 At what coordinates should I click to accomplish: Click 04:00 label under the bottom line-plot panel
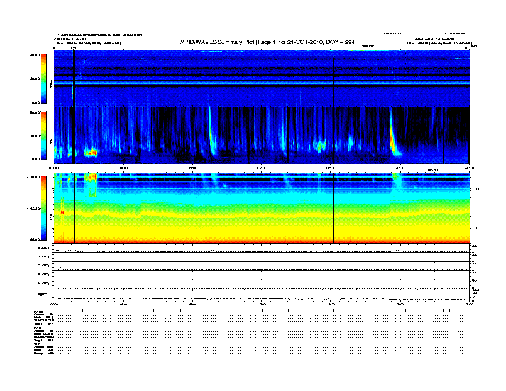tap(123, 304)
